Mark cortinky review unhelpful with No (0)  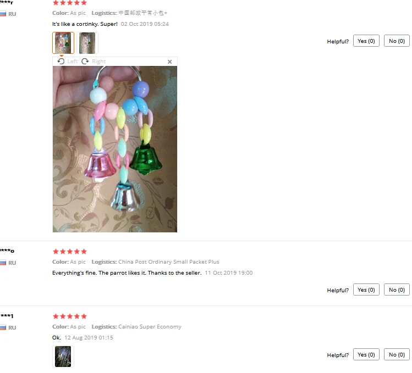[397, 41]
